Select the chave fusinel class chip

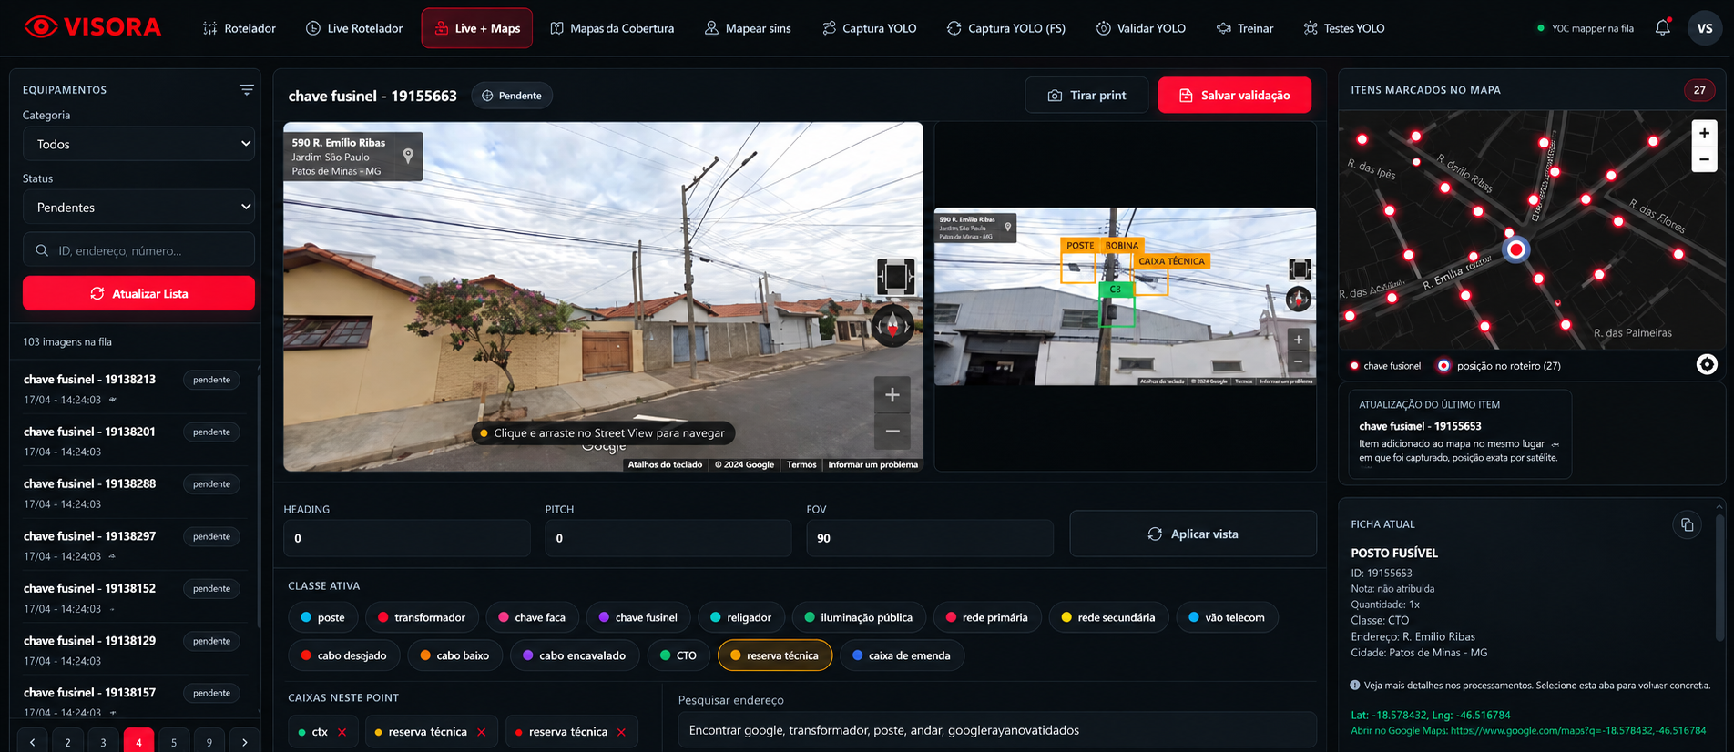pyautogui.click(x=638, y=617)
